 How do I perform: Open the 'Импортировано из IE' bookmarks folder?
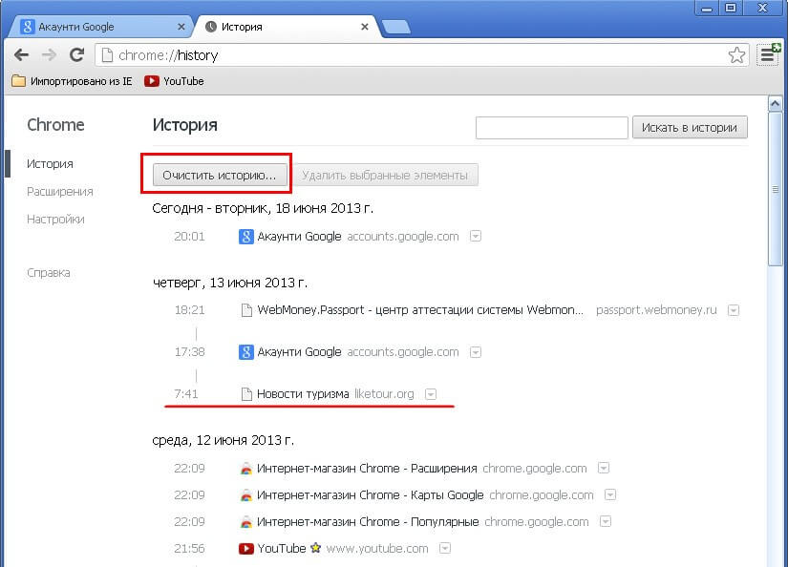(72, 81)
